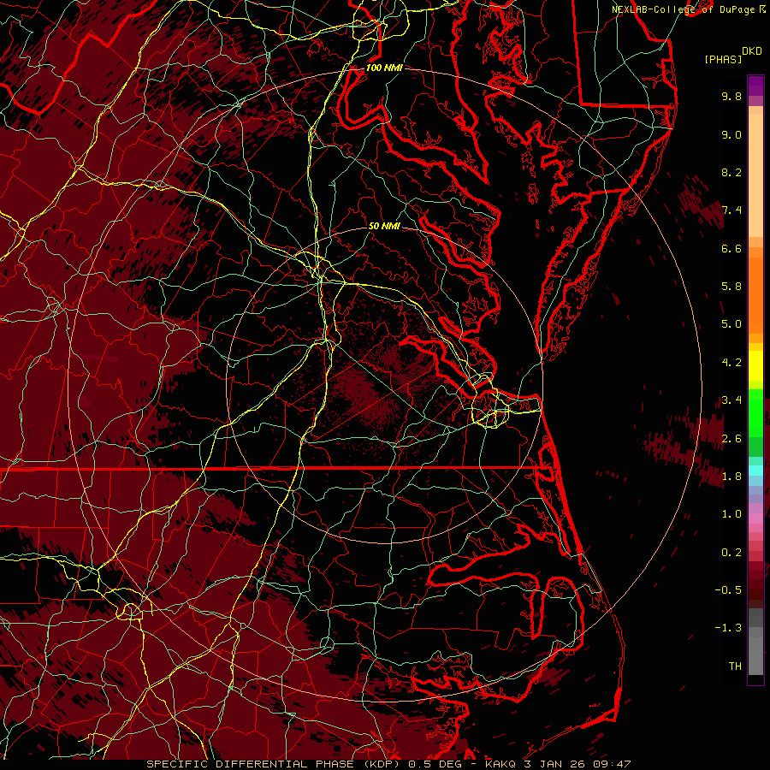Pick the cyan segment of the color bar
The height and width of the screenshot is (770, 770).
[755, 471]
